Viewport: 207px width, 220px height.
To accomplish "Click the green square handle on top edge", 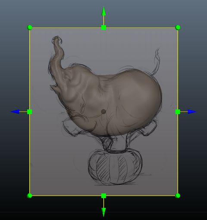I will pos(103,28).
